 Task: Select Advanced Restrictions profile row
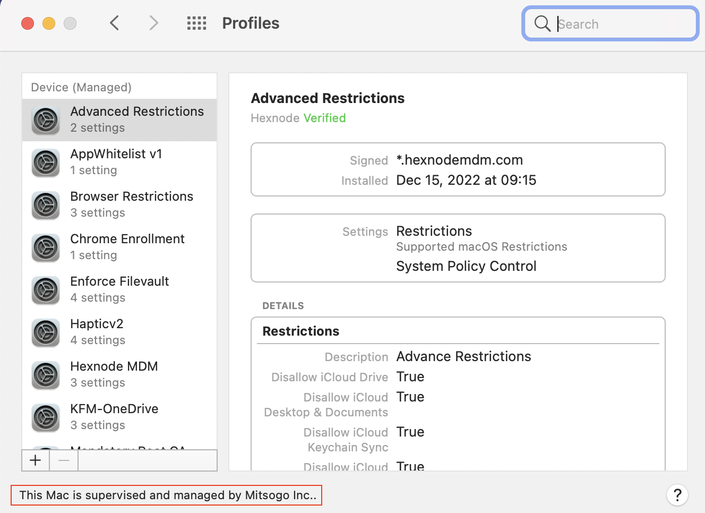tap(119, 120)
